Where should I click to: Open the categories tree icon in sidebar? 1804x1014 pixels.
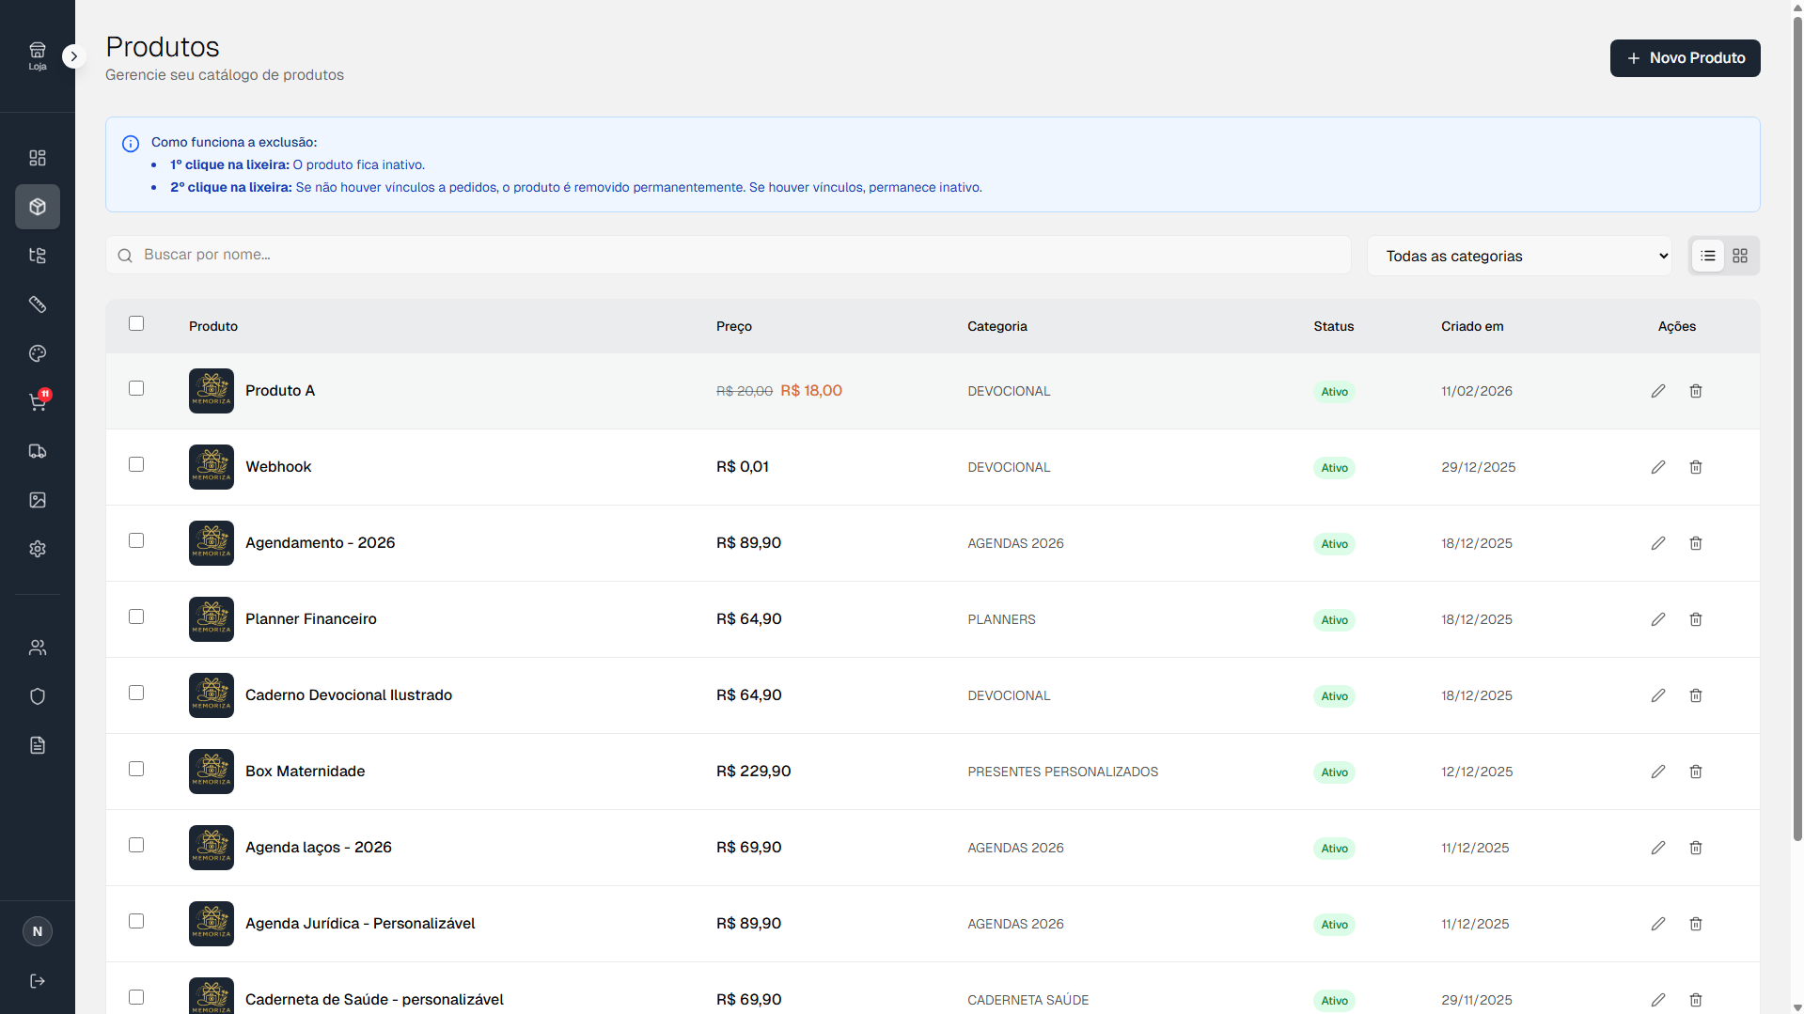(38, 256)
